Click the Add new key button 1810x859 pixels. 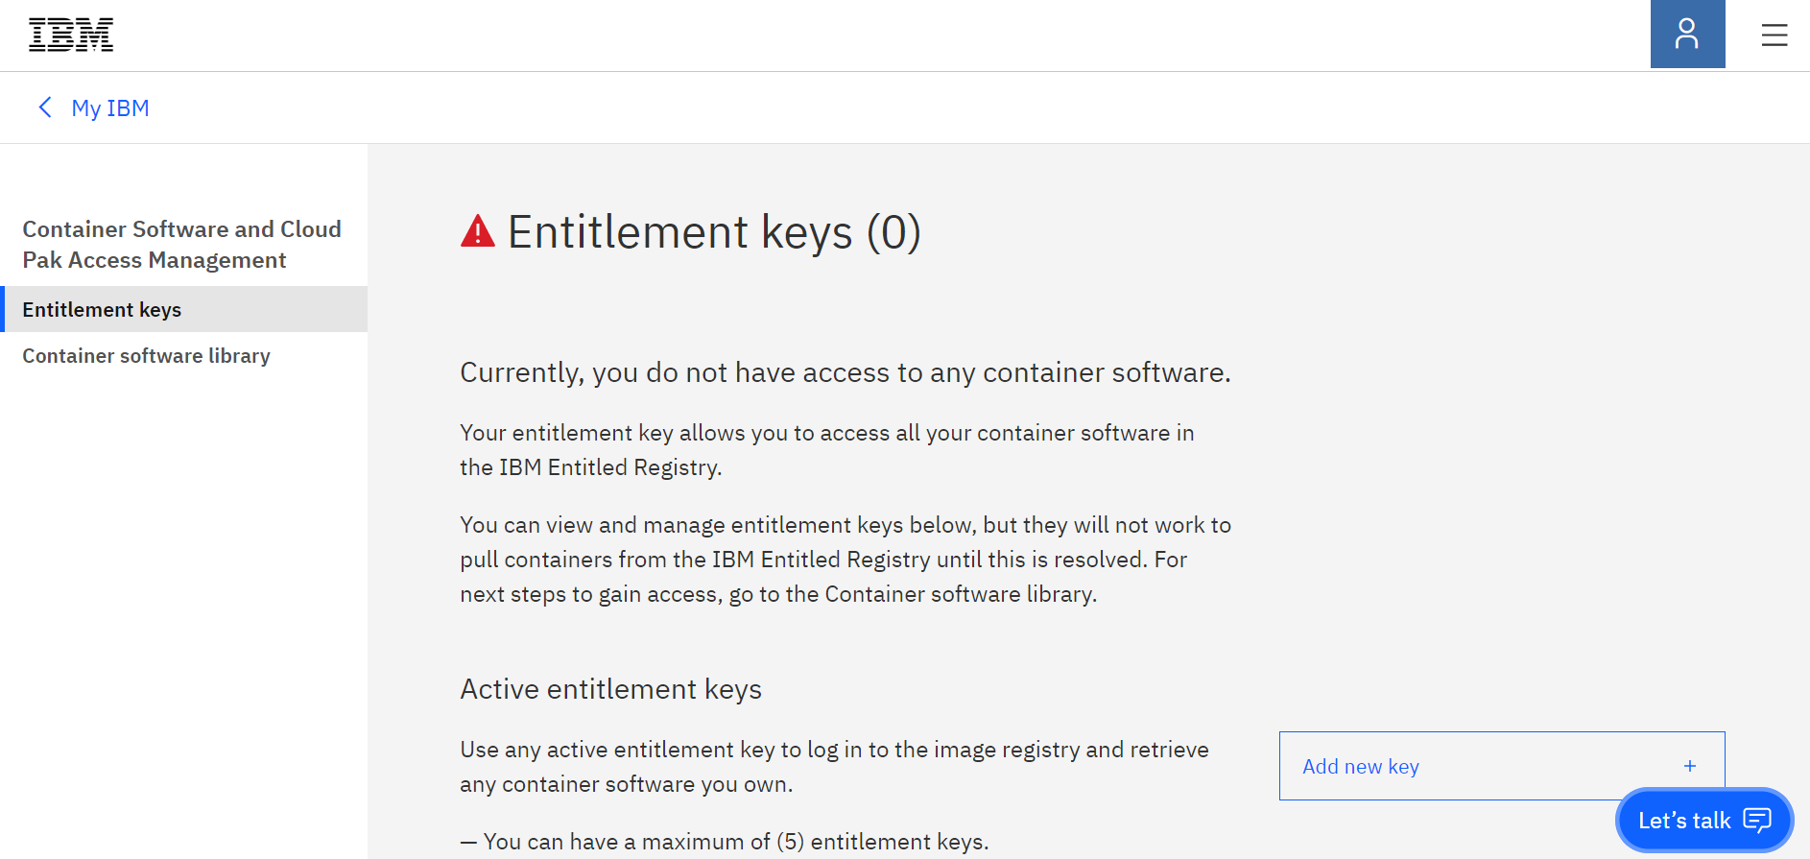click(1502, 766)
